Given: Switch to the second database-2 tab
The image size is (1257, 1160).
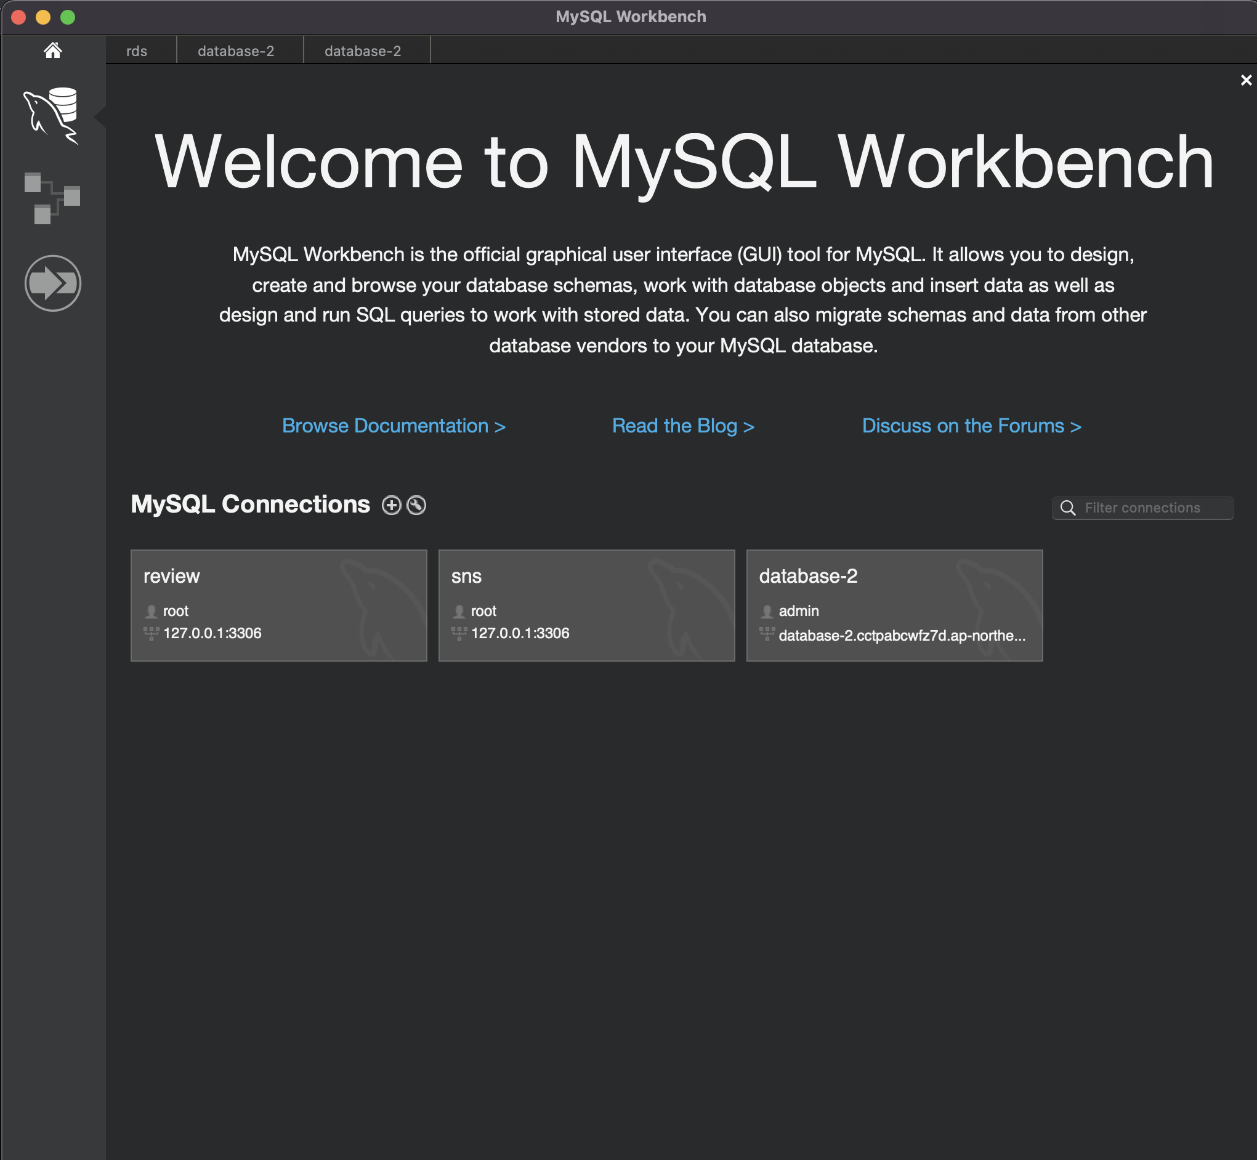Looking at the screenshot, I should tap(363, 51).
